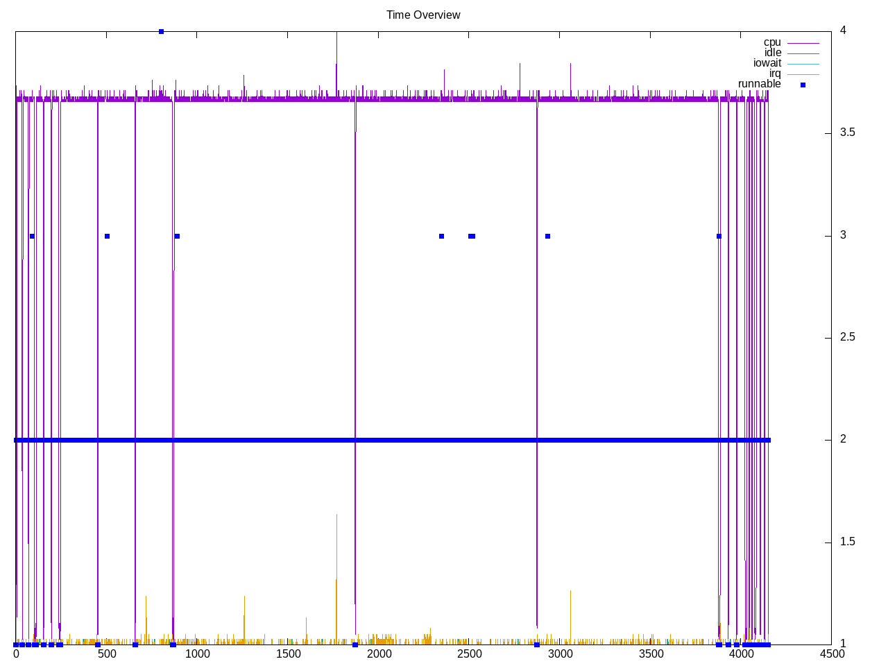888x666 pixels.
Task: Click the 'iowait' legend label
Action: click(767, 63)
